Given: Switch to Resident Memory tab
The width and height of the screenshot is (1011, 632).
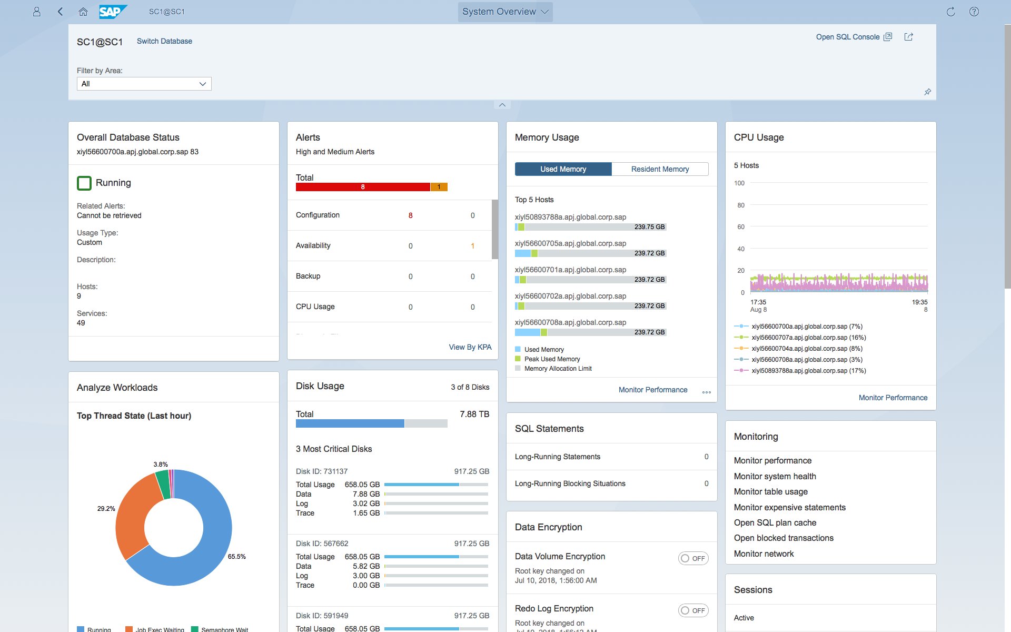Looking at the screenshot, I should (660, 169).
